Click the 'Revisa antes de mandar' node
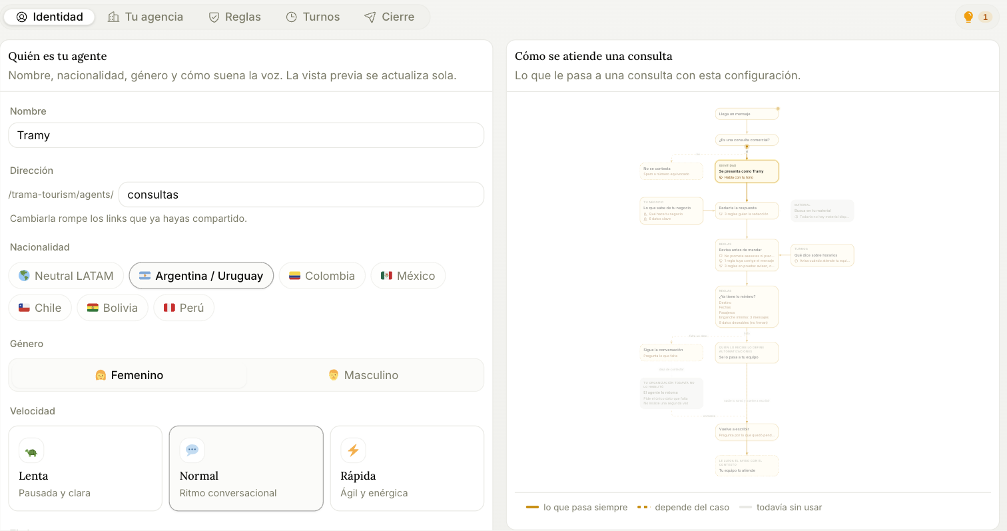1007x531 pixels. (x=747, y=255)
